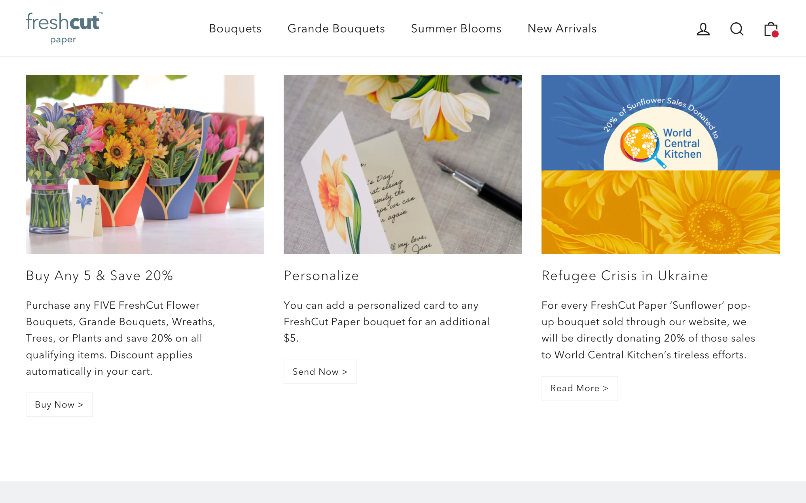Click the Buy Now button
This screenshot has height=503, width=806.
pos(59,405)
